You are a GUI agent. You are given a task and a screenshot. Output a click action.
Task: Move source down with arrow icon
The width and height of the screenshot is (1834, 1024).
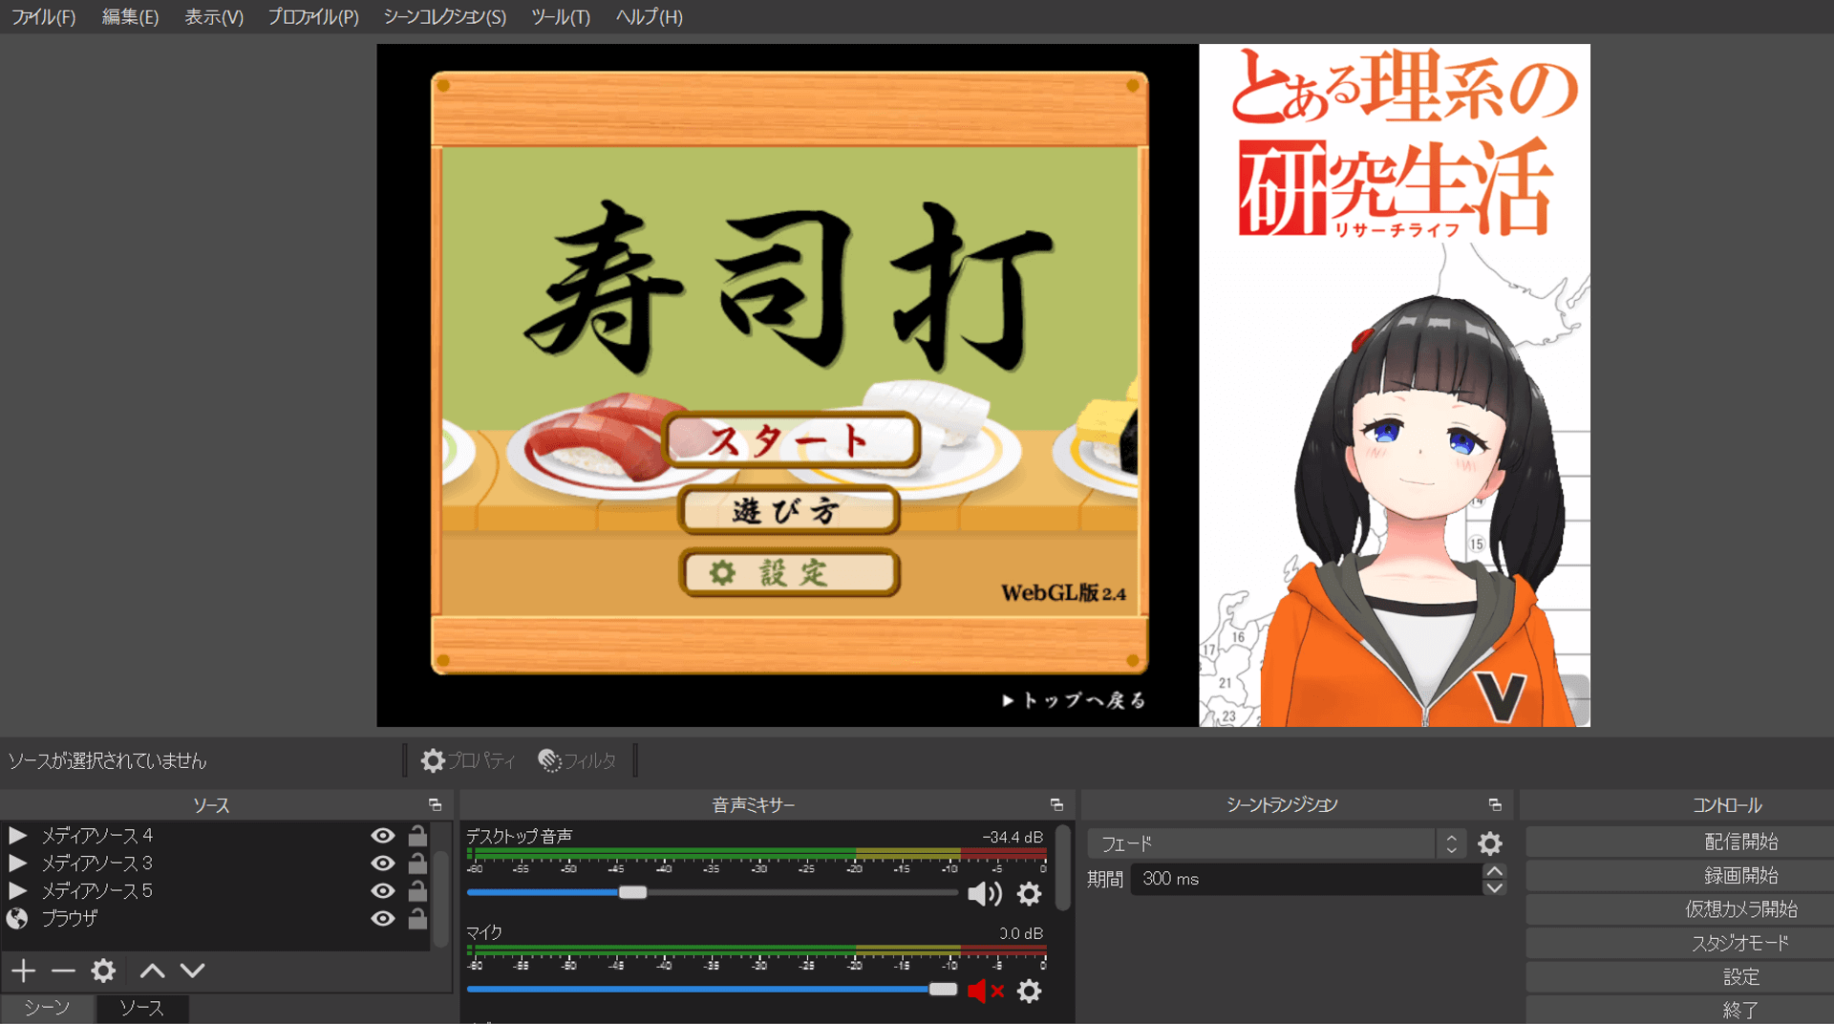point(193,971)
